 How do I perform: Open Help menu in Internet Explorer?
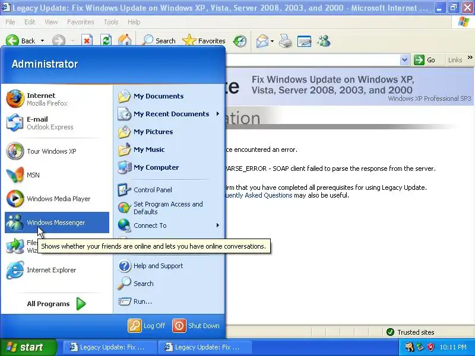134,22
